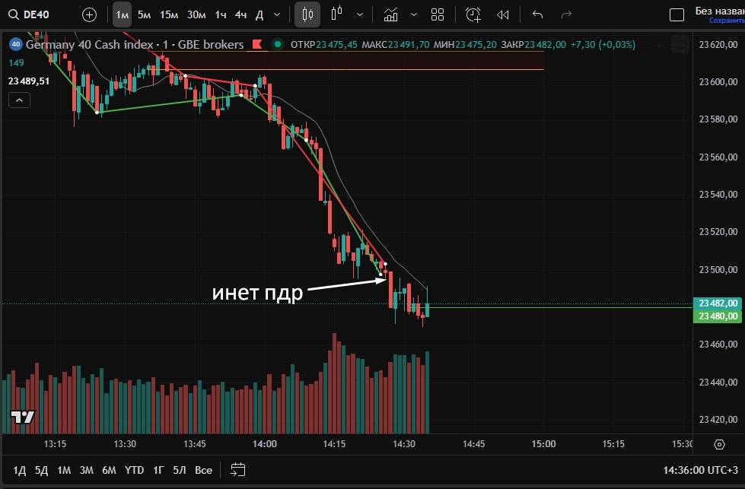Click the add symbol plus icon
This screenshot has width=745, height=489.
89,14
